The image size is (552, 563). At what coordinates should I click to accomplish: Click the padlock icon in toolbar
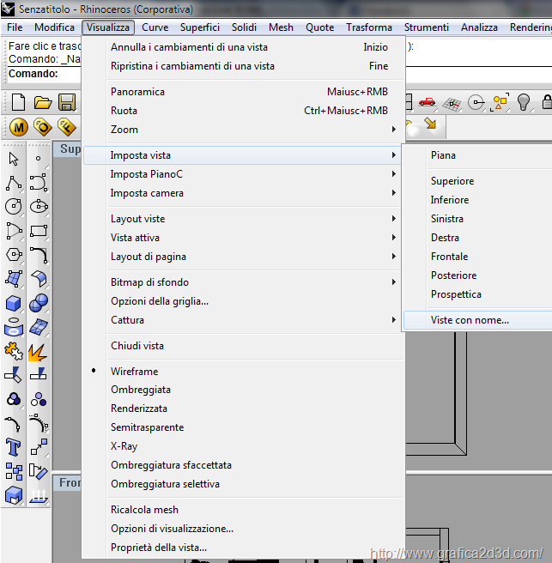(547, 102)
